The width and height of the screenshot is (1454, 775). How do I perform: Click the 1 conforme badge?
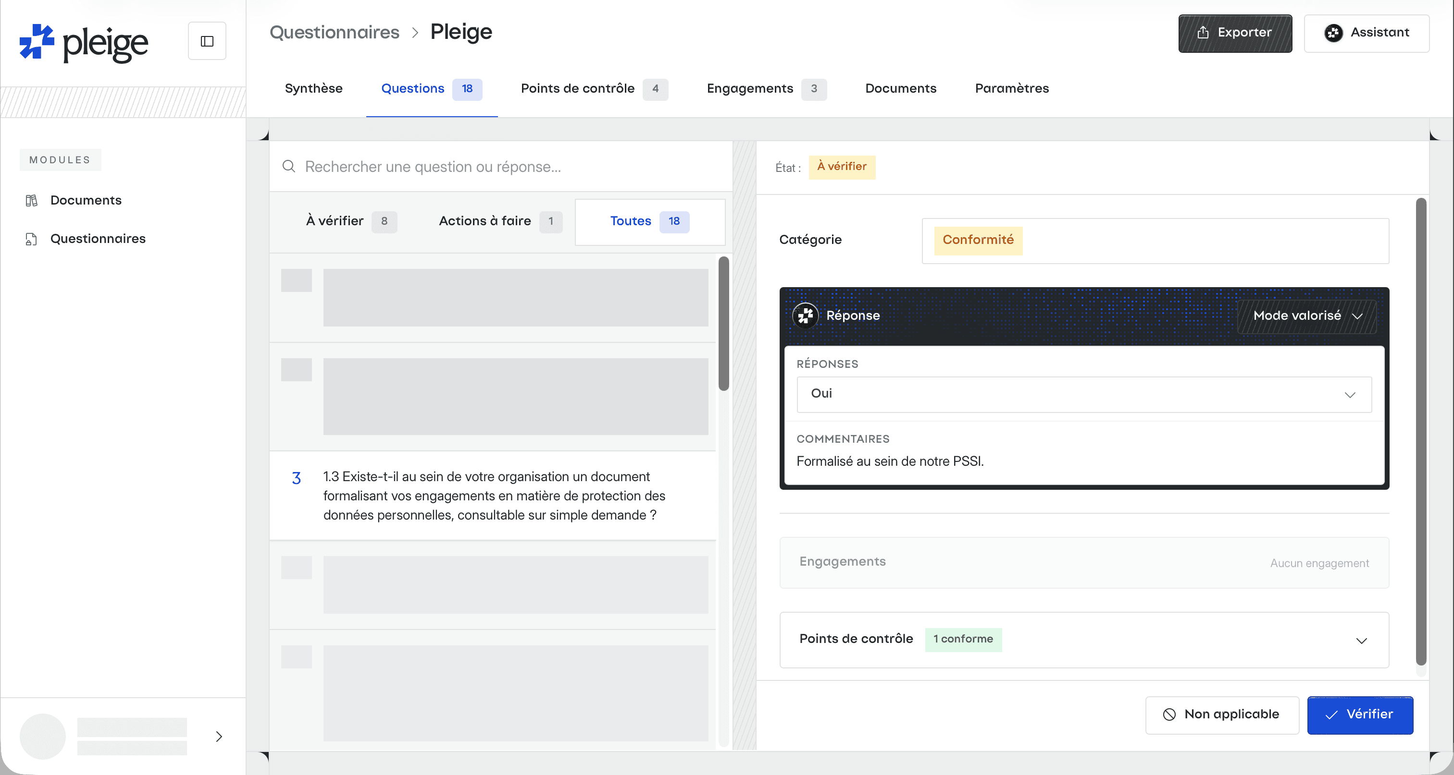(x=963, y=640)
